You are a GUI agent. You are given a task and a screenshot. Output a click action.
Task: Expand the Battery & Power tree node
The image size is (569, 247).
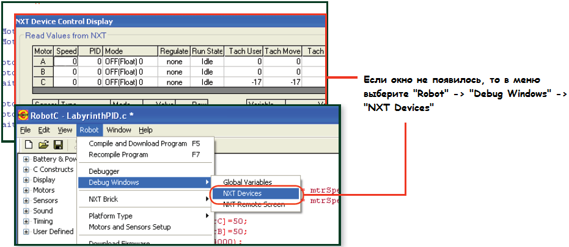point(26,159)
